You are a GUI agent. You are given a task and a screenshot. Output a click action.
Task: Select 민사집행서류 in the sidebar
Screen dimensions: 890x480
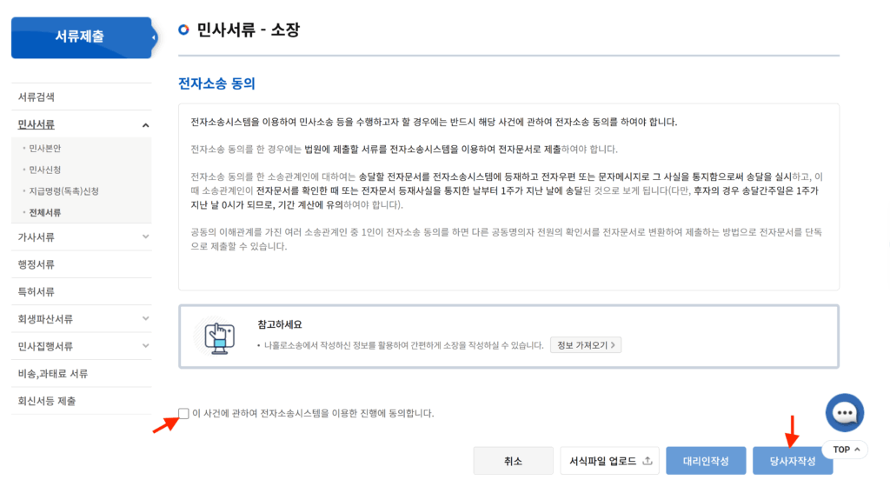click(45, 346)
